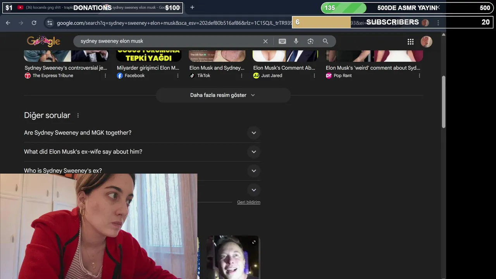Click in the Google search input field

click(169, 41)
